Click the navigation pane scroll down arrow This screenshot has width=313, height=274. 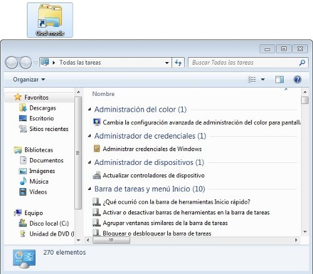78,240
